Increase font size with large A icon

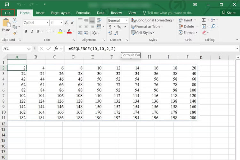pos(67,23)
